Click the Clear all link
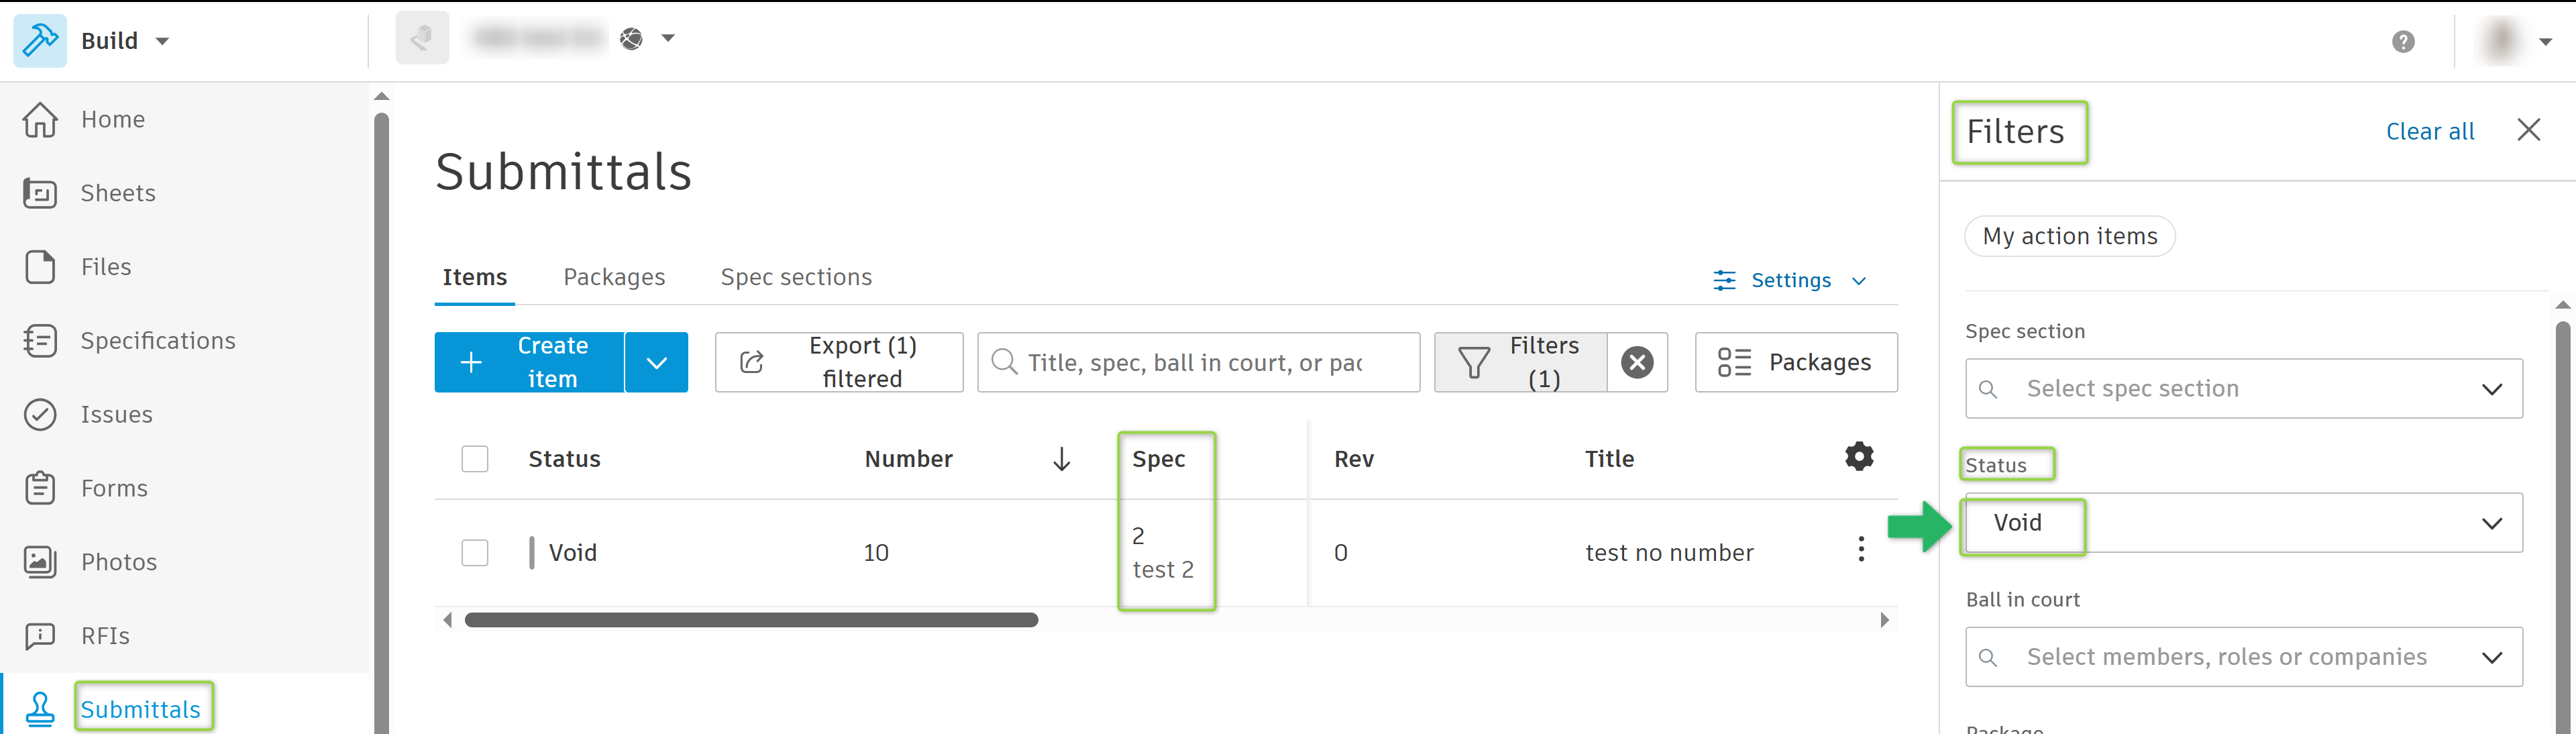This screenshot has height=734, width=2576. pyautogui.click(x=2429, y=132)
